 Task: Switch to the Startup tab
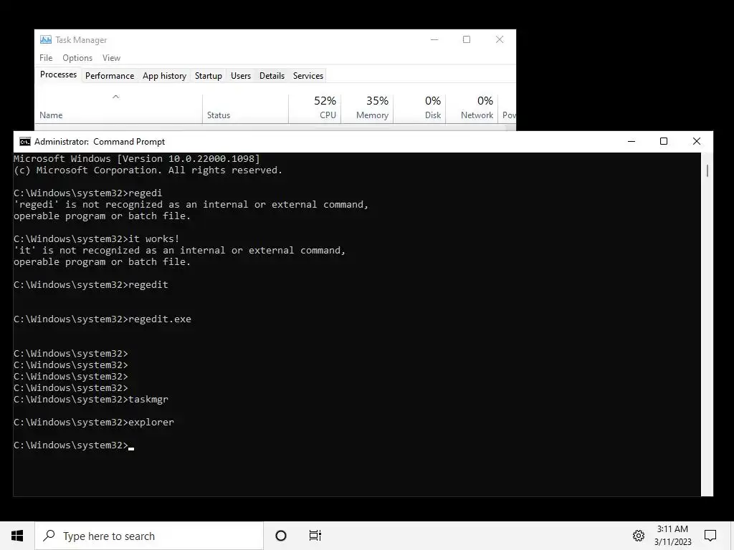209,76
